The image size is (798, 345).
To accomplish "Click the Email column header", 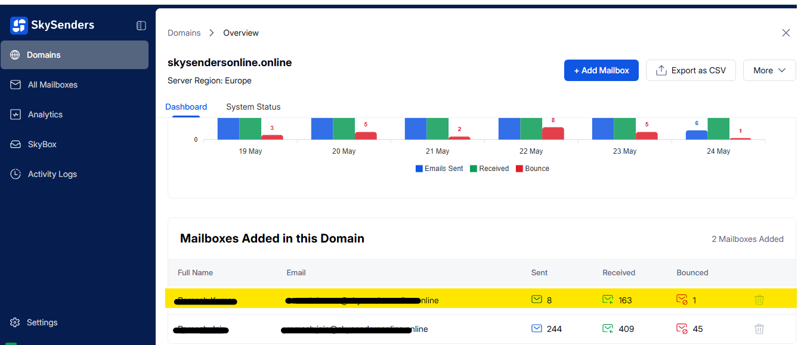I will 296,272.
